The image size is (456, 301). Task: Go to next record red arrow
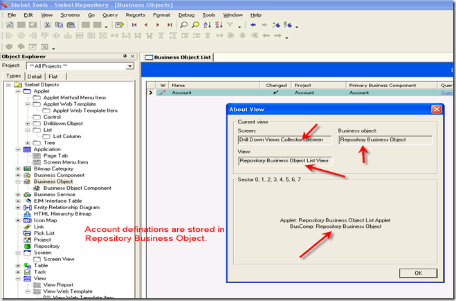158,25
